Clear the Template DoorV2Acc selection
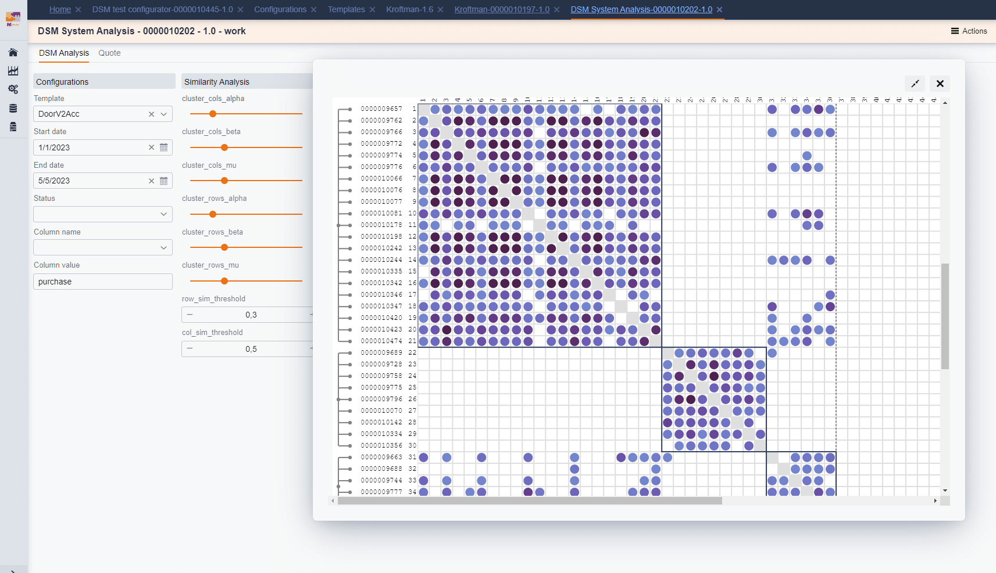996x573 pixels. pyautogui.click(x=151, y=114)
